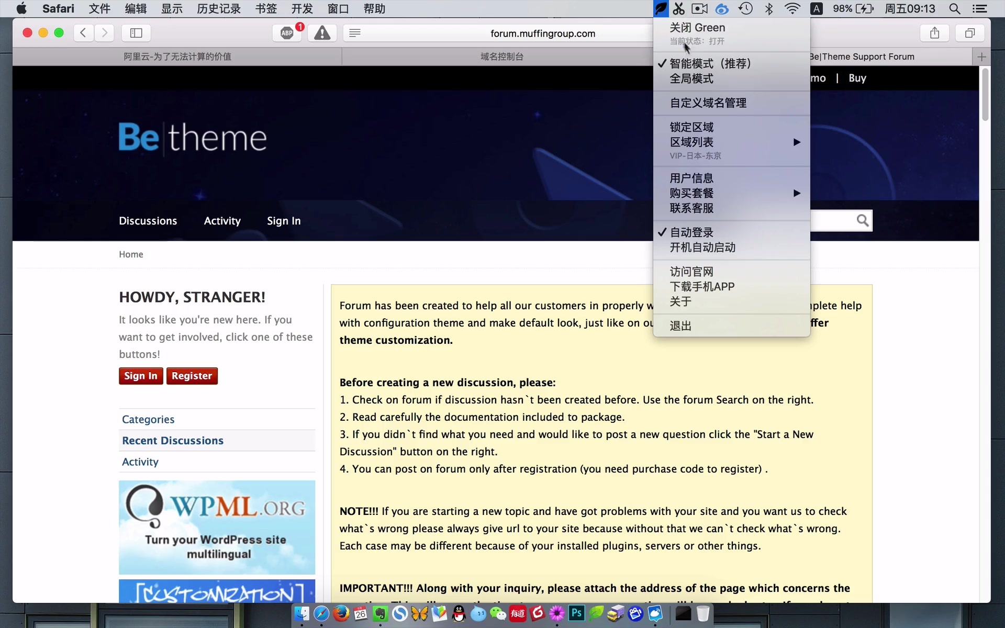Image resolution: width=1005 pixels, height=628 pixels.
Task: Open the battery 98% status menu
Action: click(853, 8)
